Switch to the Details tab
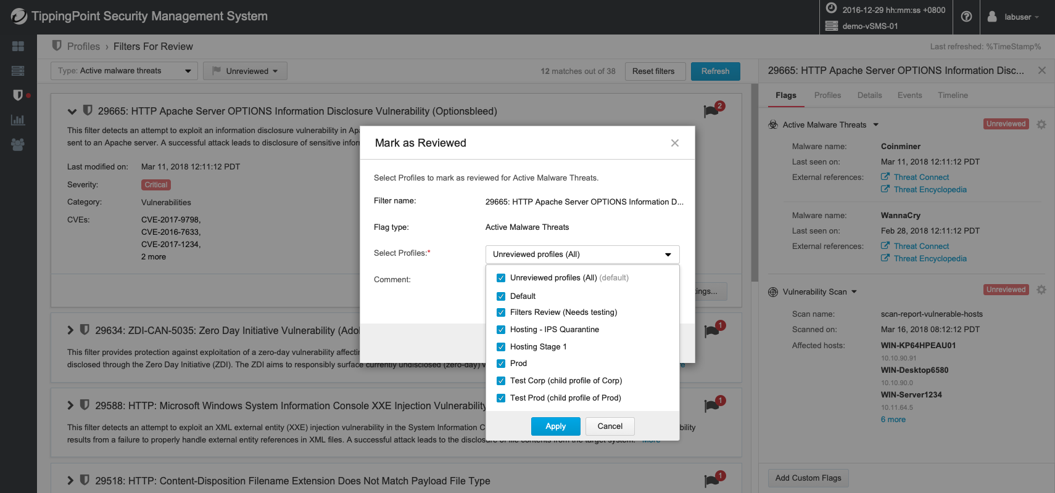Screen dimensions: 1055x493 point(869,96)
